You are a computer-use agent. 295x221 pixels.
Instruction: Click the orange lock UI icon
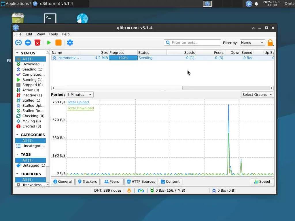(x=270, y=43)
